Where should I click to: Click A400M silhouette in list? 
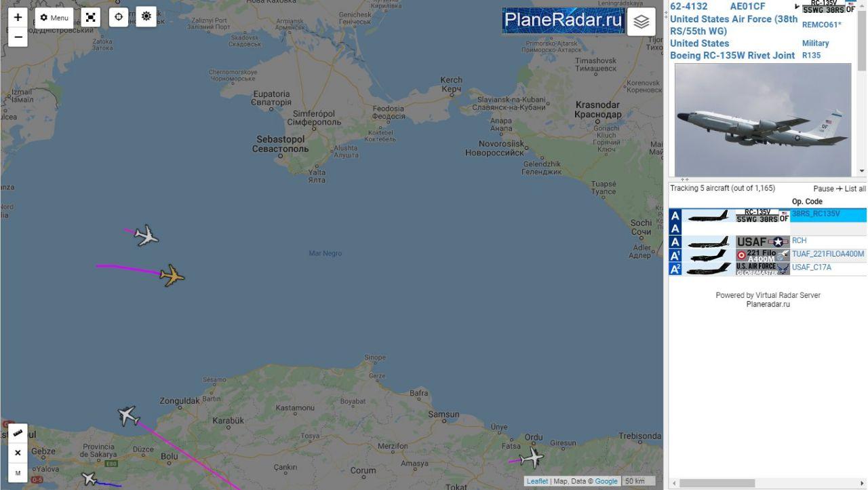(x=708, y=255)
